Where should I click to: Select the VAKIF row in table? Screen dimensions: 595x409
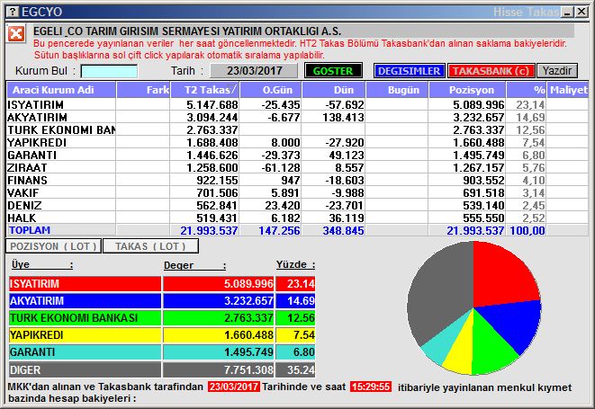click(x=297, y=192)
